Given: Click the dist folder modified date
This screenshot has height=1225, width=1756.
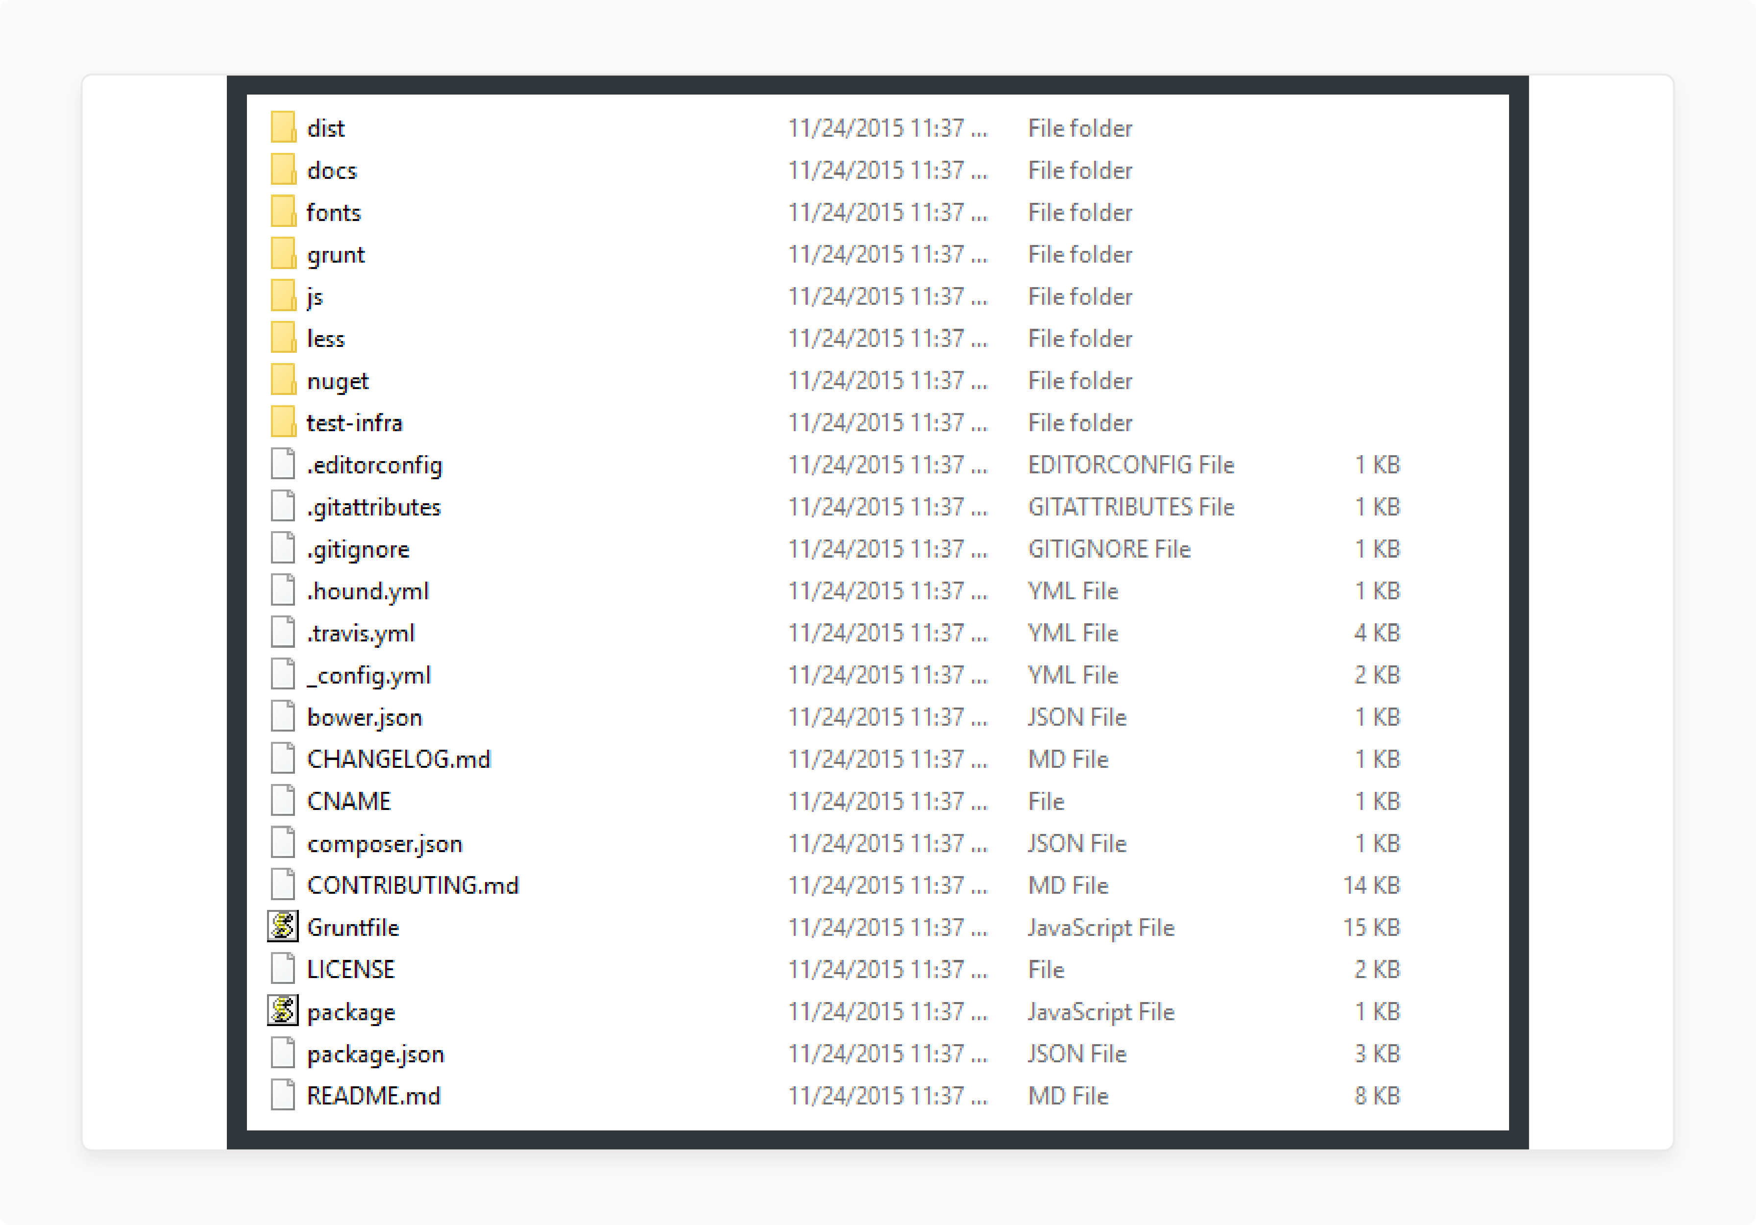Looking at the screenshot, I should click(888, 128).
